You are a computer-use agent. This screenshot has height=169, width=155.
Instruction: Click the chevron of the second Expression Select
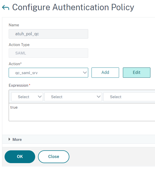coord(99,97)
